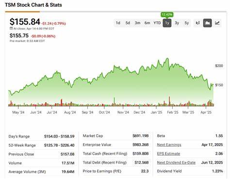Select the 6m time range

click(148, 23)
